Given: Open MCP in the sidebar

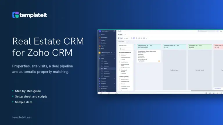Looking at the screenshot, I should click(x=102, y=49).
